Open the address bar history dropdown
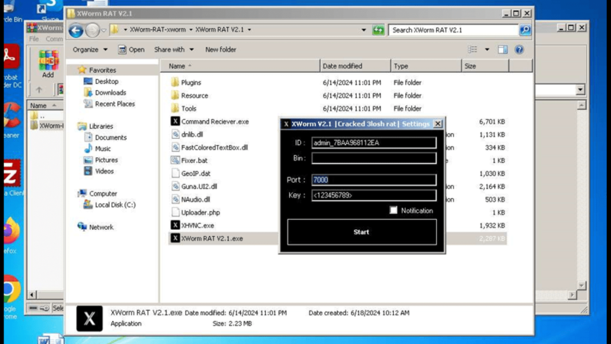 click(363, 30)
